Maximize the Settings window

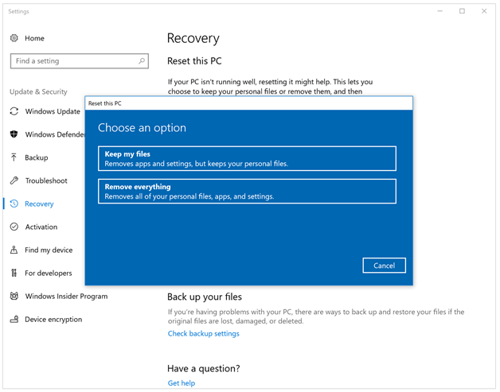pos(462,11)
